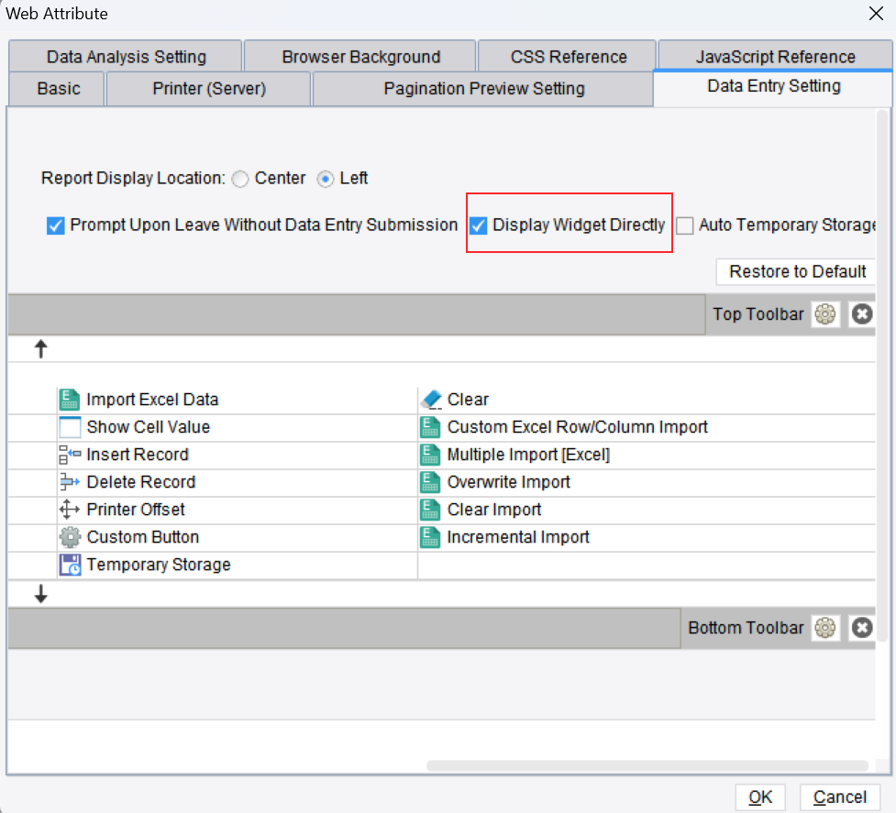
Task: Click the Cancel button
Action: [839, 797]
